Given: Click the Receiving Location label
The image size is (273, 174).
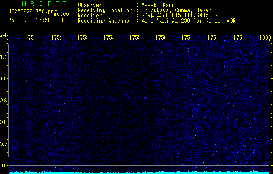Looking at the screenshot, I should click(105, 10).
